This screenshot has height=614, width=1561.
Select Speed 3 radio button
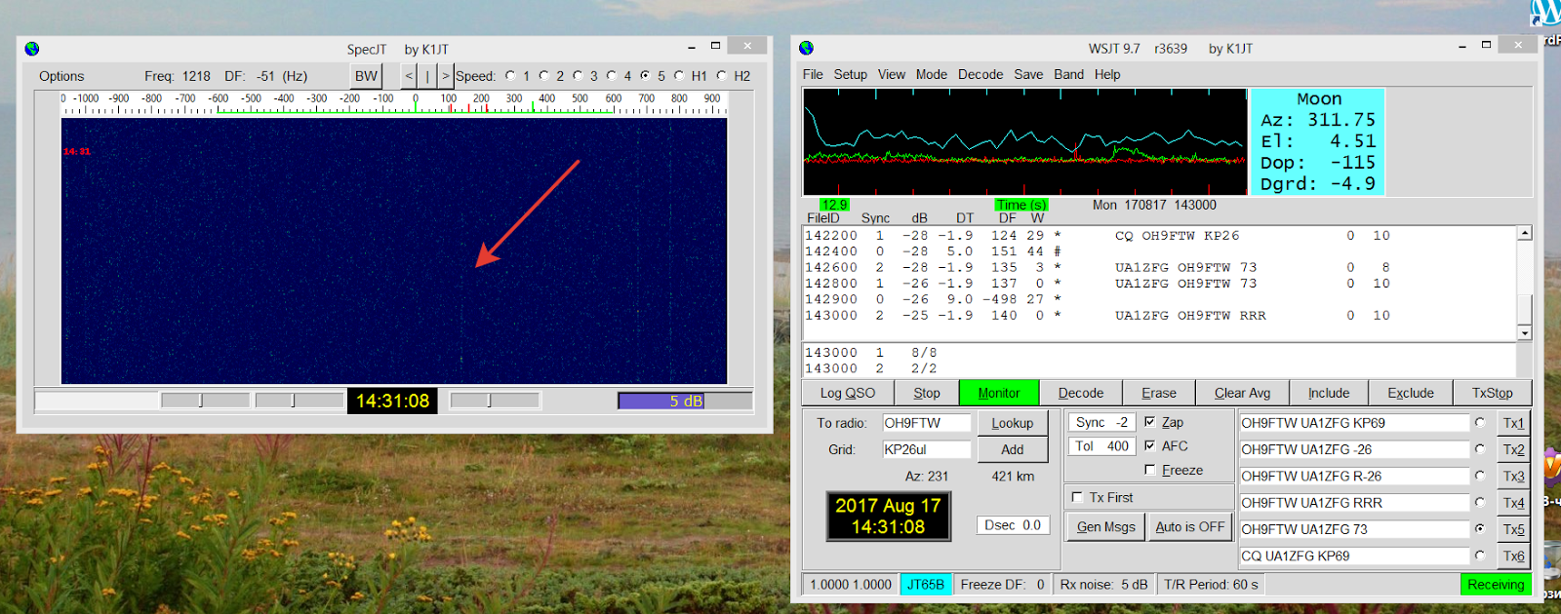click(x=578, y=76)
